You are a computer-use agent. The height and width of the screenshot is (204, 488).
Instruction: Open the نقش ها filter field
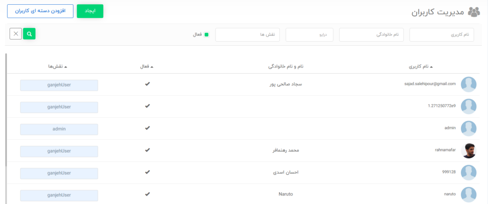point(247,34)
